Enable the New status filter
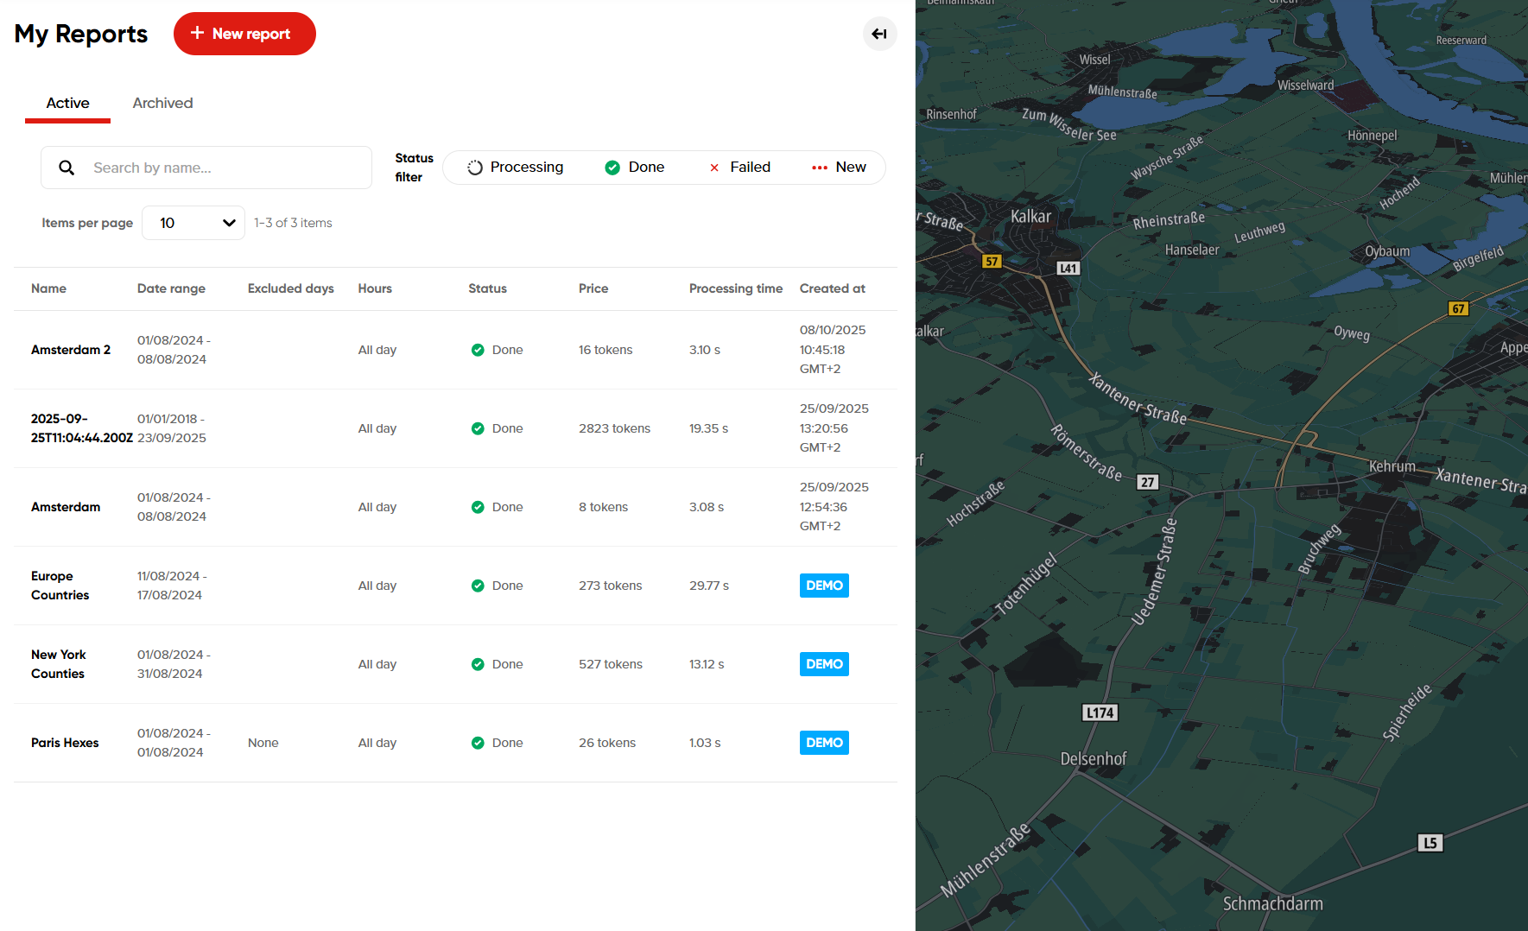 tap(839, 168)
